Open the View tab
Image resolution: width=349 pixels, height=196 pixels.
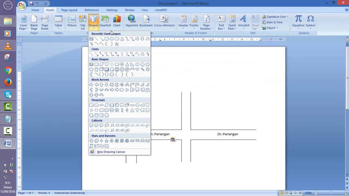[x=145, y=10]
